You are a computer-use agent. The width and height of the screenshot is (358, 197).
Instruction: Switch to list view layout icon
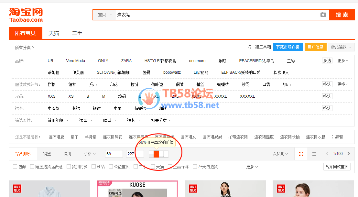coord(314,154)
